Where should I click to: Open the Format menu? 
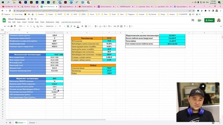click(x=31, y=22)
